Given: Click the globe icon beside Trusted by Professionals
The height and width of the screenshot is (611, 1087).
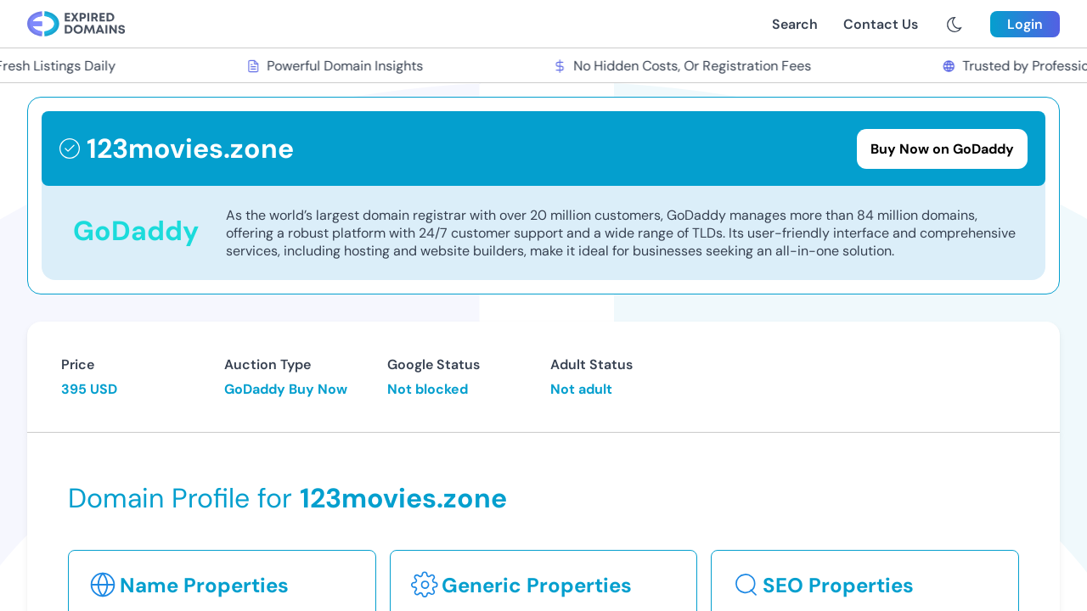Looking at the screenshot, I should [949, 66].
